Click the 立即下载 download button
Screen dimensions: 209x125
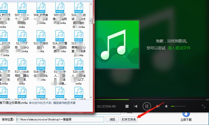point(186,117)
